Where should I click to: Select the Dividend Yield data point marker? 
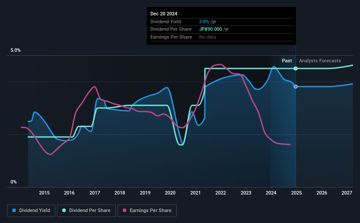pyautogui.click(x=296, y=86)
